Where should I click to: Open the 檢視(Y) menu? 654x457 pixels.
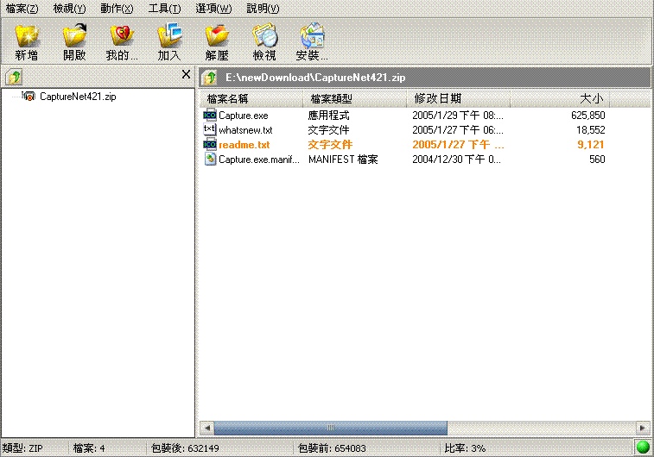click(x=70, y=9)
